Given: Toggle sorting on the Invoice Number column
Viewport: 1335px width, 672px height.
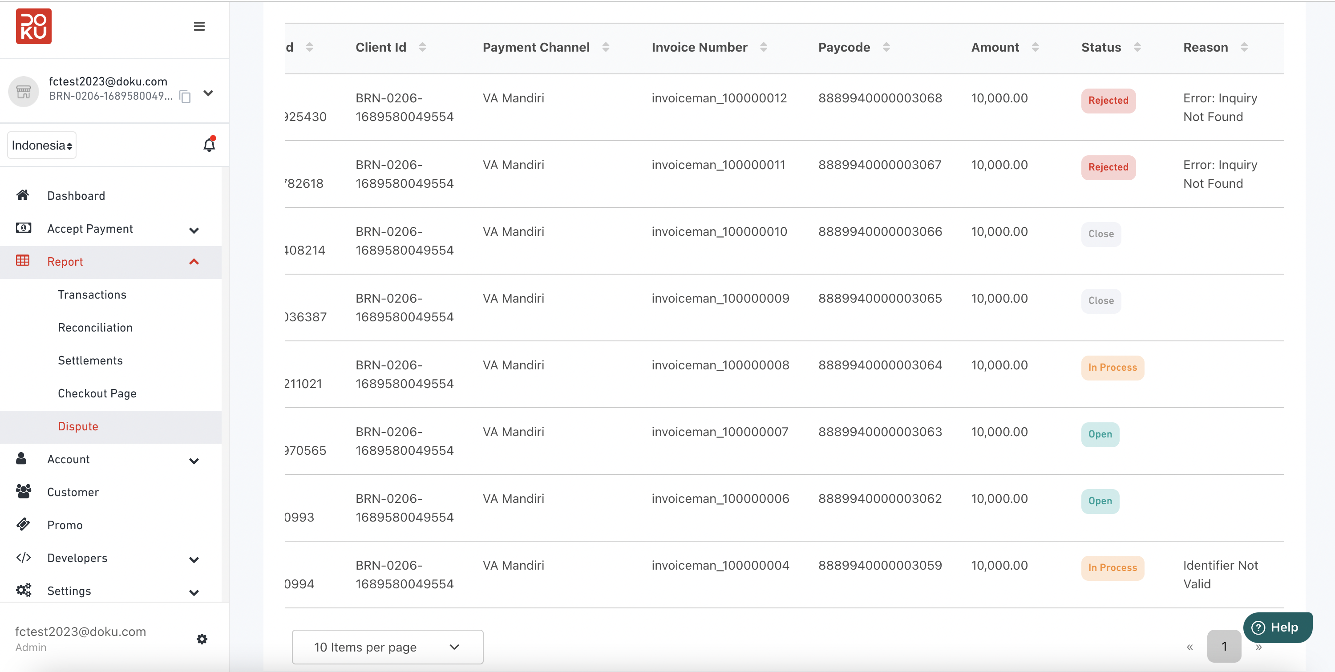Looking at the screenshot, I should pos(764,47).
